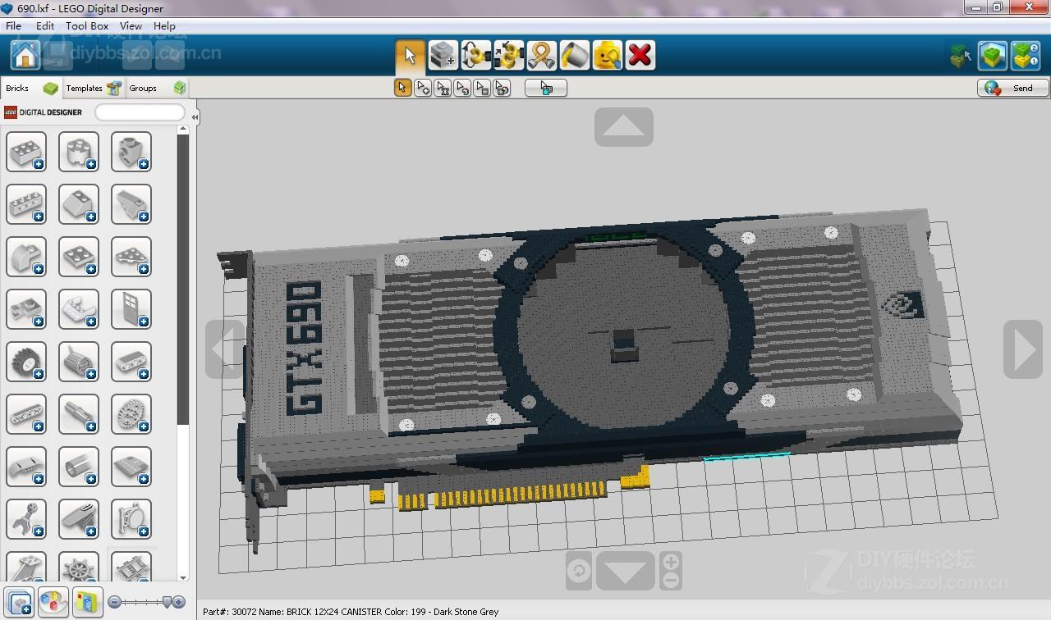The image size is (1051, 620).
Task: Rotate camera right with arrow
Action: 1023,349
